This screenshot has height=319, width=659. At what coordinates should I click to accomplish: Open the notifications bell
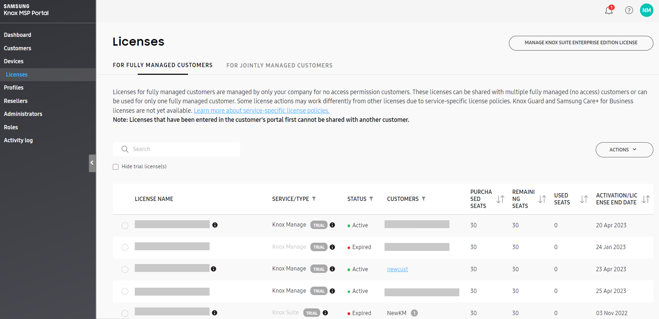609,10
